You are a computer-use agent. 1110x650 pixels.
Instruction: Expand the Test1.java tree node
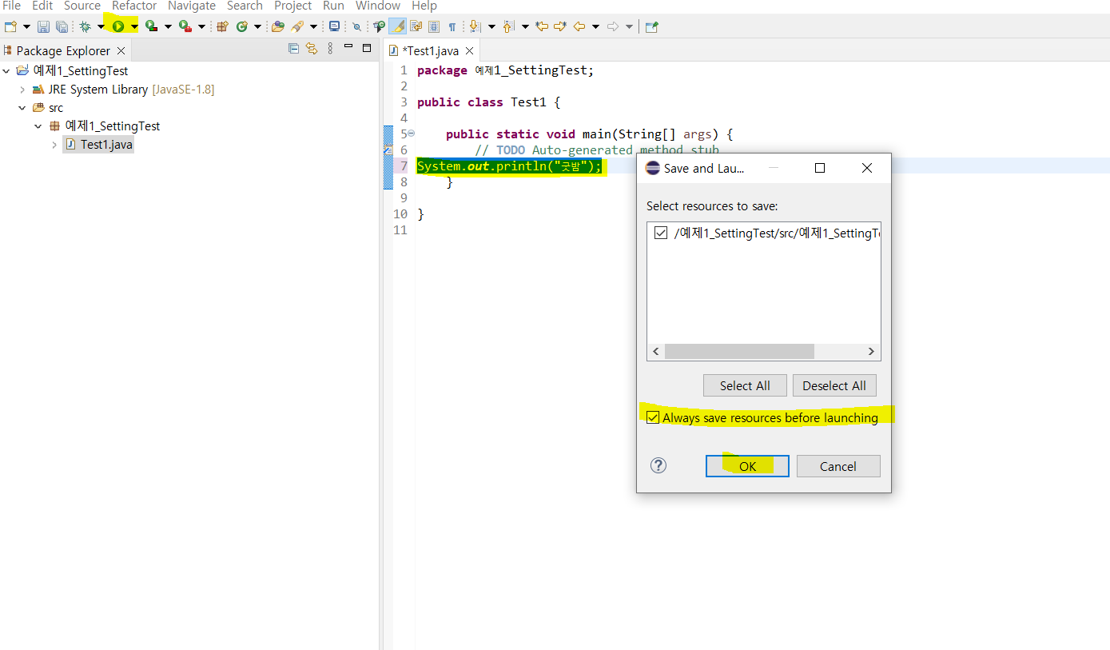tap(54, 145)
